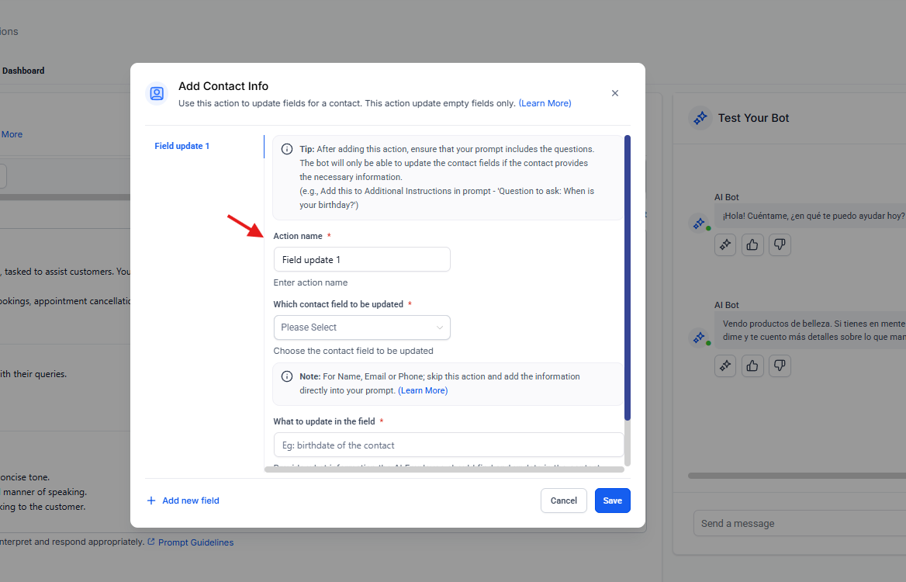Dislike the 'Vendo productos de belleza' bot reply

[780, 365]
